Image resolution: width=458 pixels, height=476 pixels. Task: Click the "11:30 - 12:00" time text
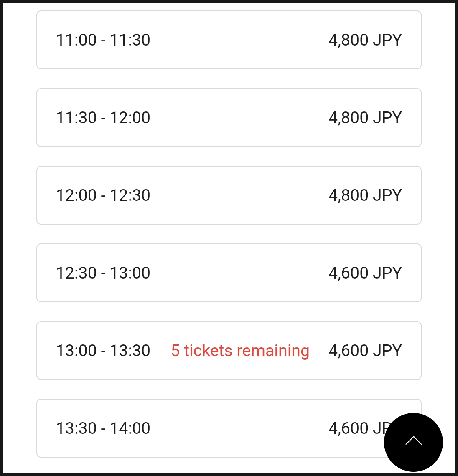click(x=103, y=118)
